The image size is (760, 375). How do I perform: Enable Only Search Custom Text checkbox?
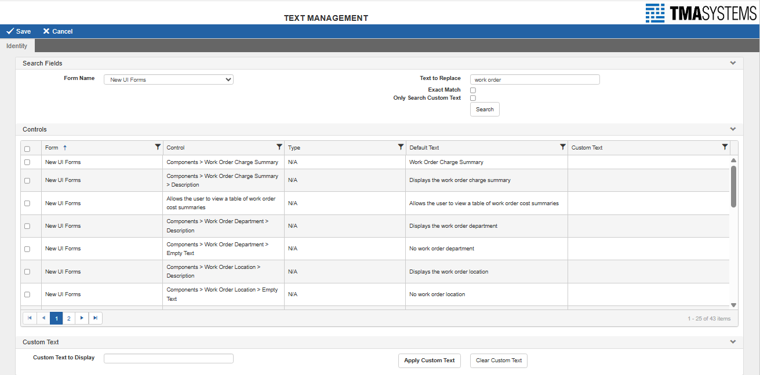pyautogui.click(x=472, y=98)
